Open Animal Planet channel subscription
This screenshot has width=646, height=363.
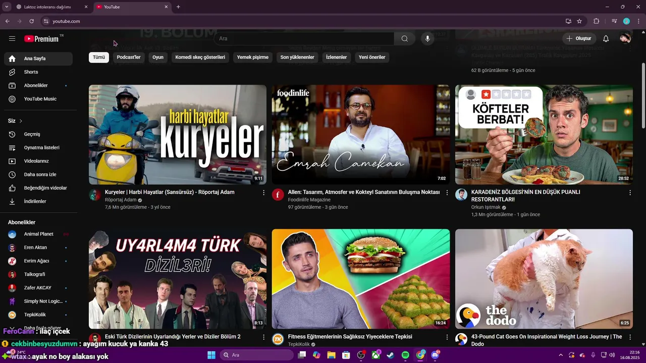[38, 234]
